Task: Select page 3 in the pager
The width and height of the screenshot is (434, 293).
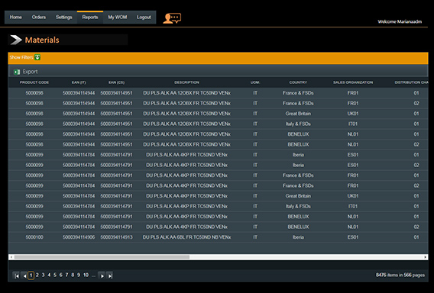Action: (44, 275)
